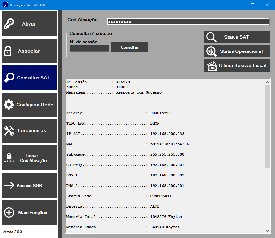Click the TIPO_LAN value DHCP
This screenshot has height=238, width=275.
pos(155,123)
